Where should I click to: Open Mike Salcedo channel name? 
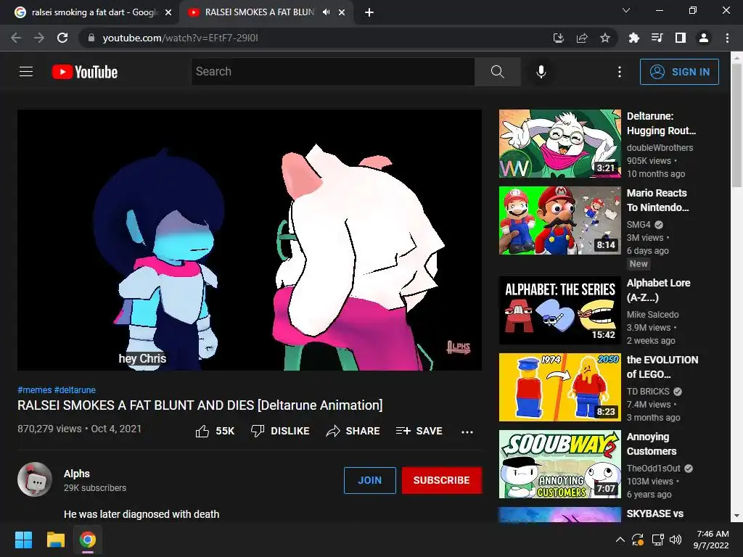click(x=652, y=315)
